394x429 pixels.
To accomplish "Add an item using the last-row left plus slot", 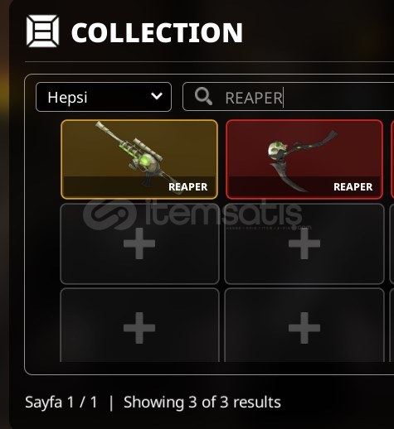I will click(139, 328).
